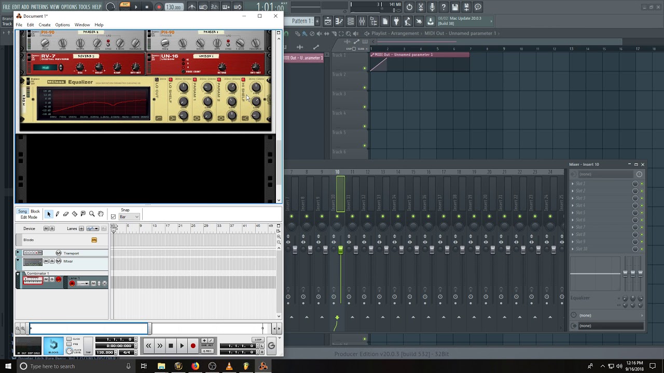The width and height of the screenshot is (664, 373).
Task: Toggle the Blocks track ON button
Action: 94,240
